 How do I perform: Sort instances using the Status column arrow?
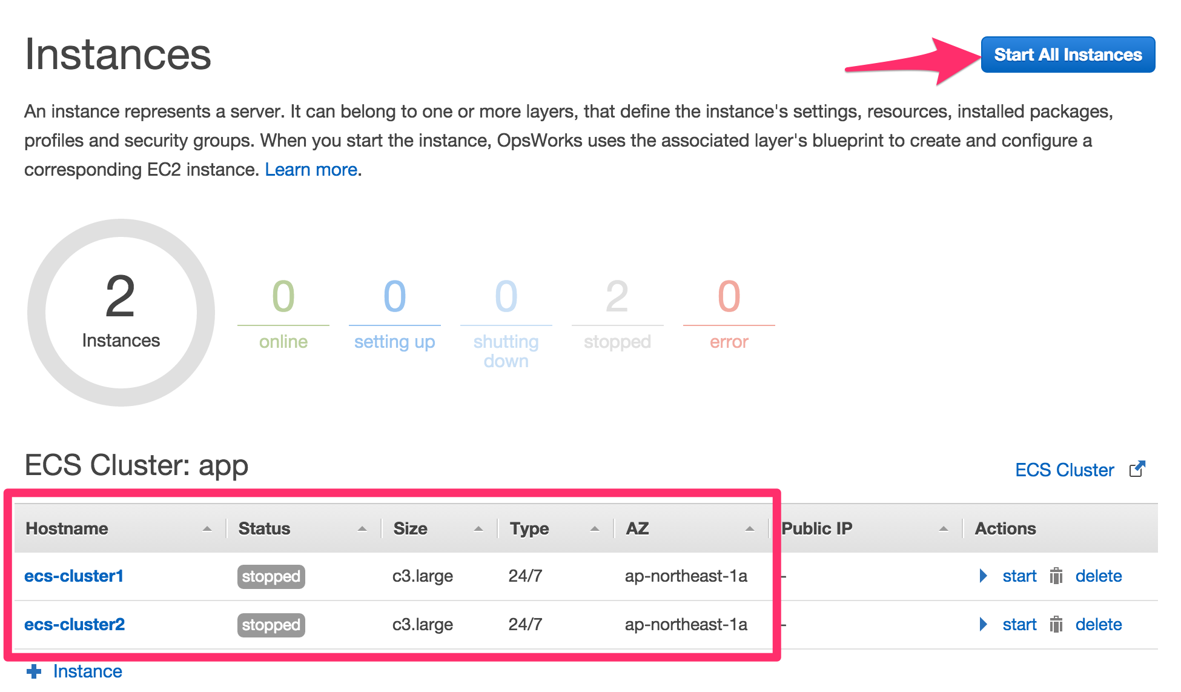pyautogui.click(x=362, y=528)
